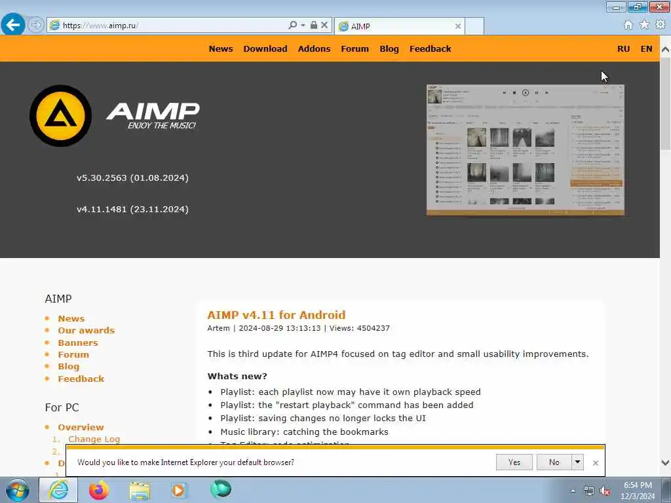Open Banners link in the sidebar

tap(78, 343)
